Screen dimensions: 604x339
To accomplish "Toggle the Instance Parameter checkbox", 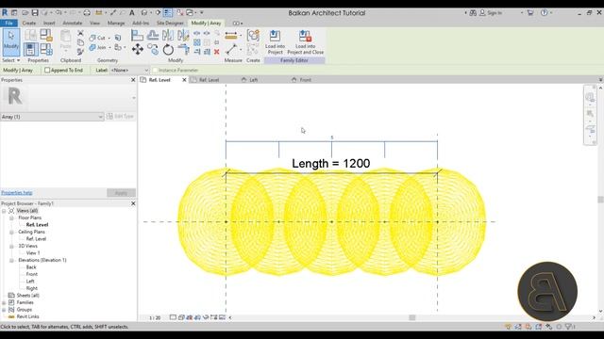I will [x=155, y=70].
